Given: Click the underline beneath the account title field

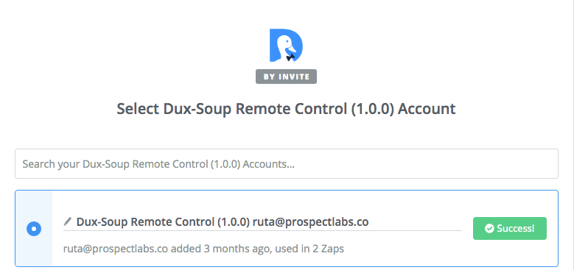Looking at the screenshot, I should [262, 230].
